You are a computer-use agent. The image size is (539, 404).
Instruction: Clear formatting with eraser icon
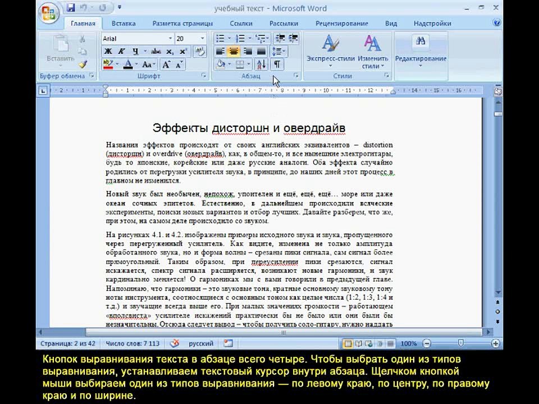199,52
